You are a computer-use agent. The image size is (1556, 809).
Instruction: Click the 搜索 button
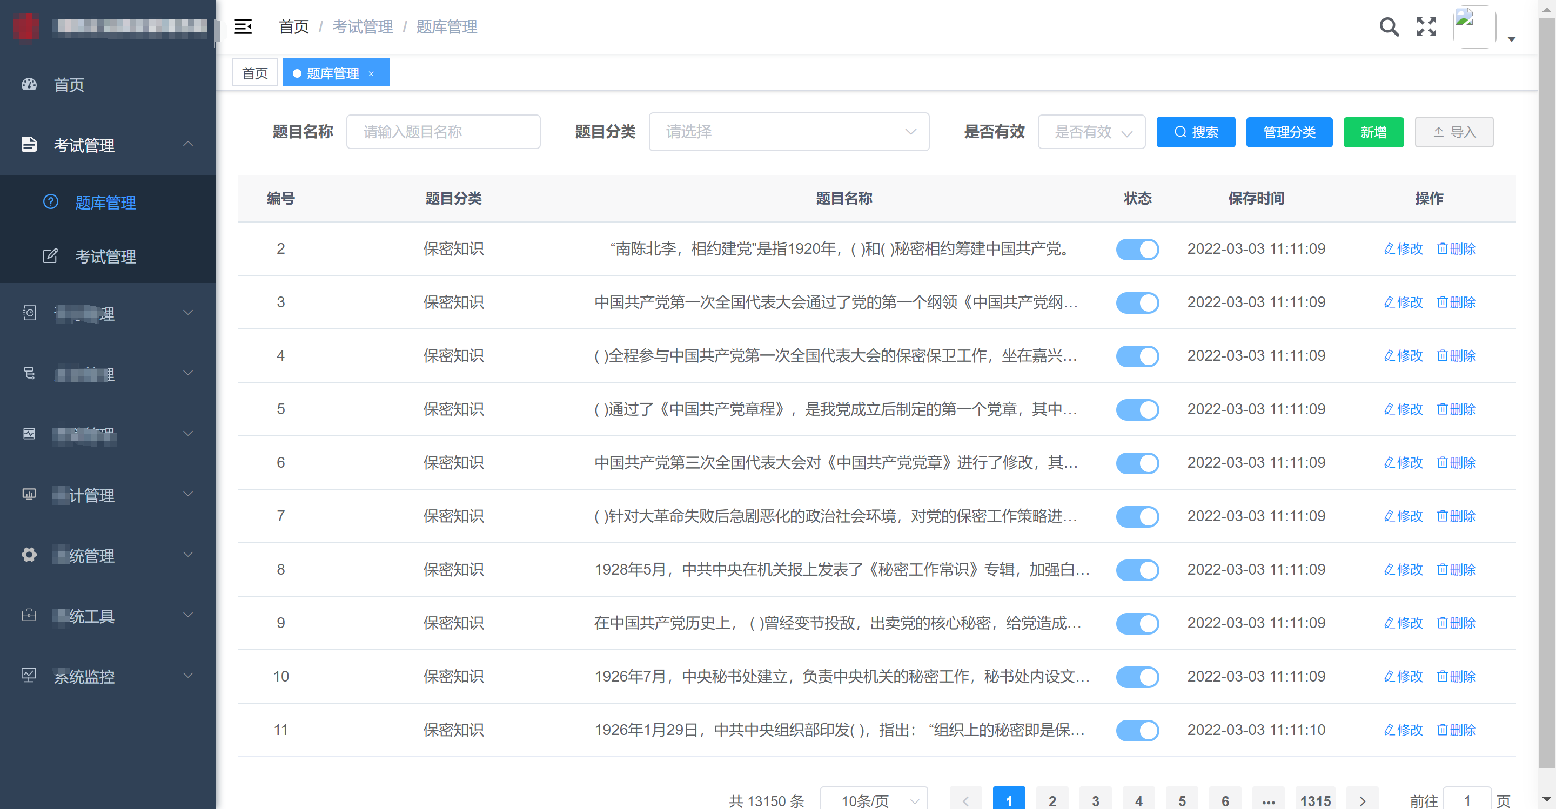pyautogui.click(x=1196, y=132)
